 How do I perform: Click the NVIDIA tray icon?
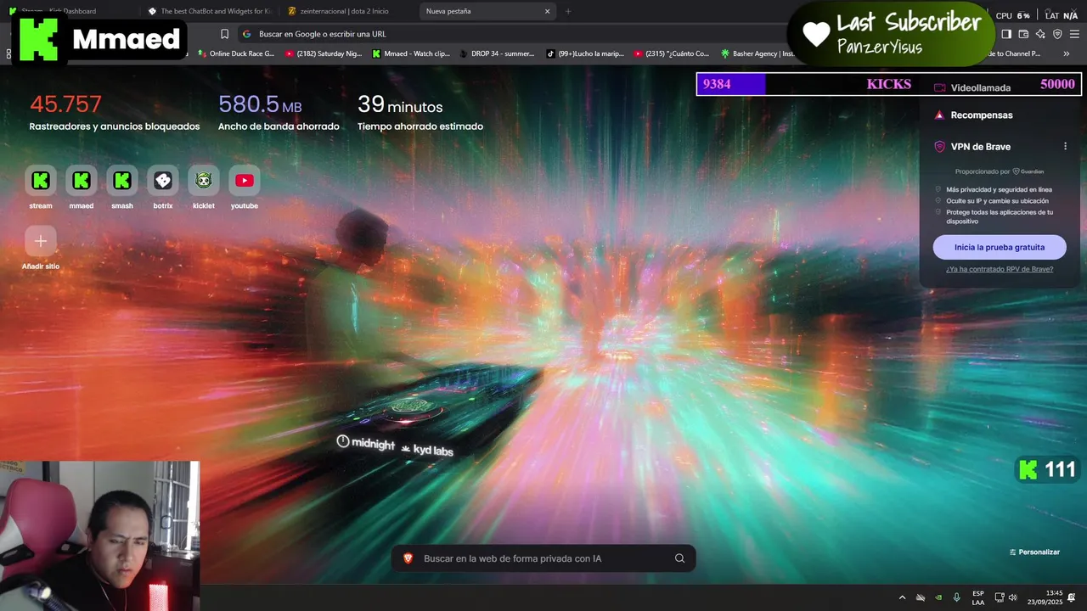click(938, 598)
